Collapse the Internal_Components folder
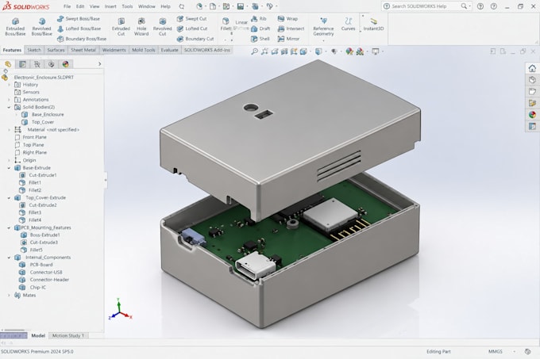This screenshot has width=540, height=359. click(x=9, y=258)
